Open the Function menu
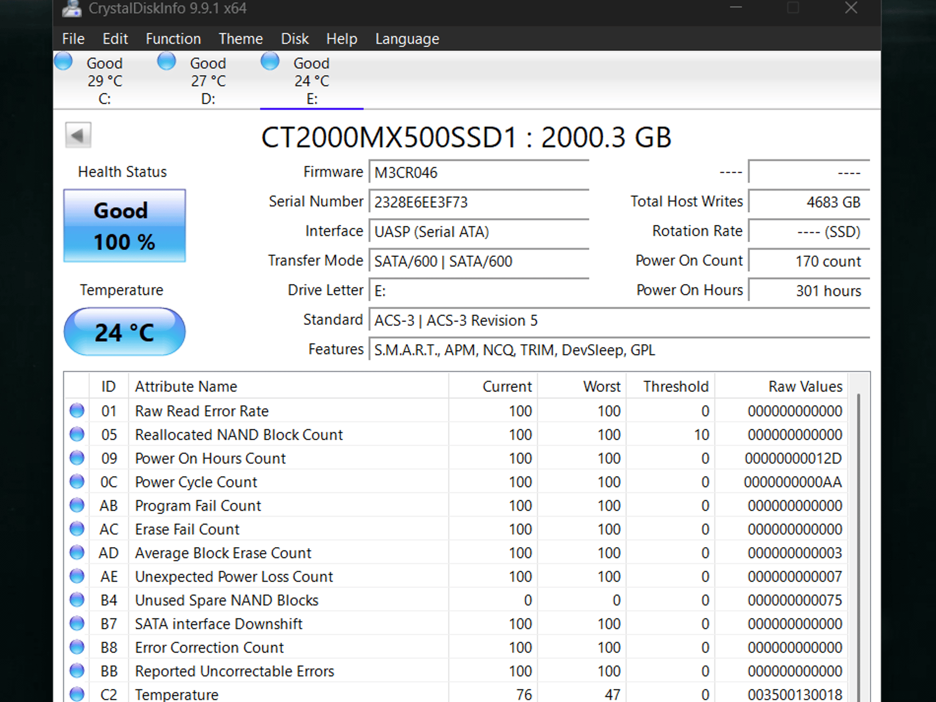The width and height of the screenshot is (936, 702). (x=173, y=39)
